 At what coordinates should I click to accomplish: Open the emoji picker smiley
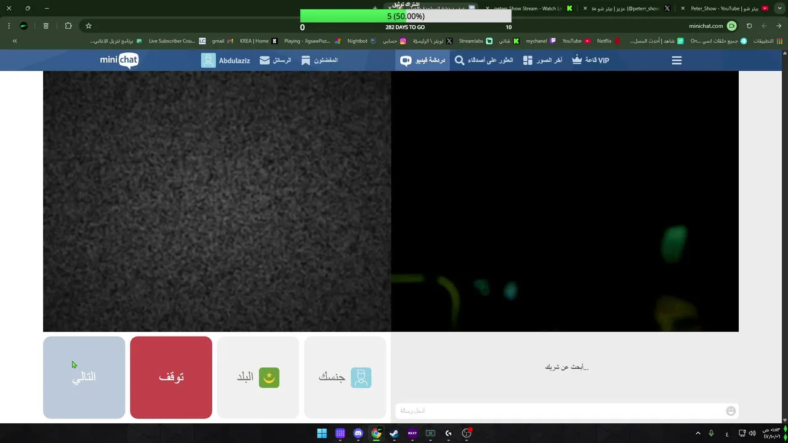coord(731,411)
